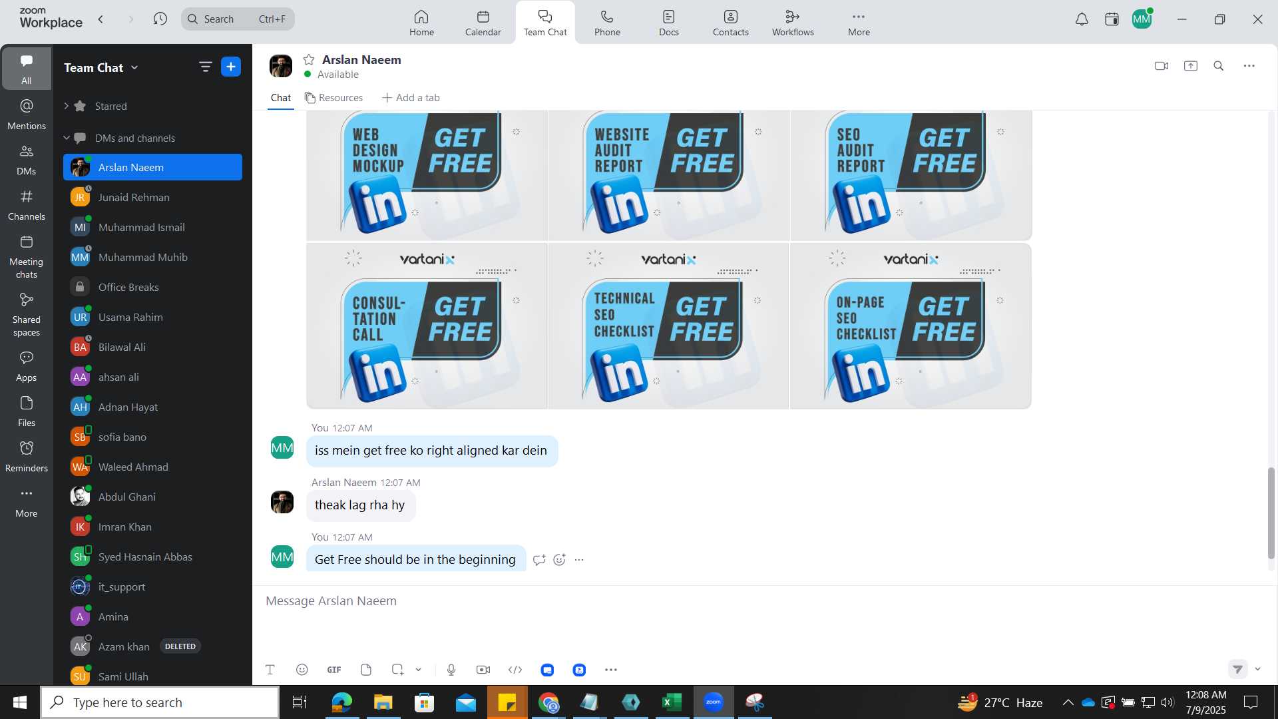The height and width of the screenshot is (719, 1278).
Task: Open chat with Syed Hasnain Abbas
Action: [152, 557]
